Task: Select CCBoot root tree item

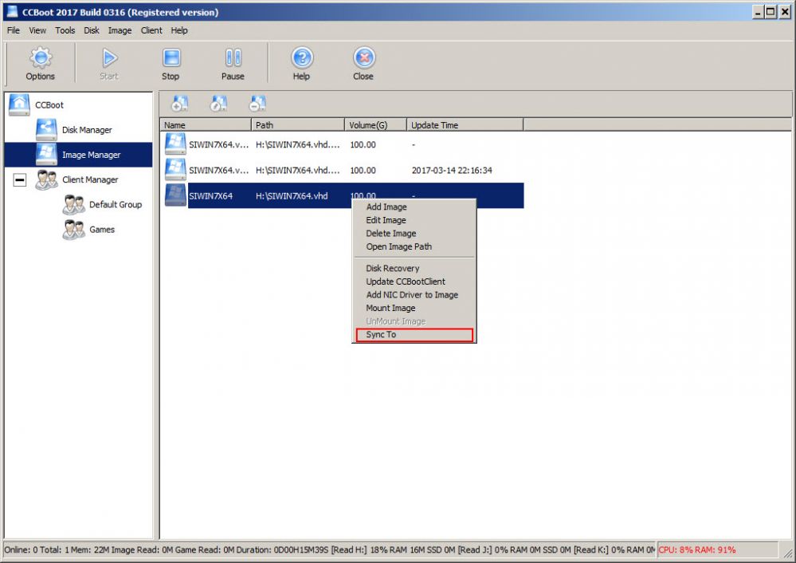Action: click(49, 105)
